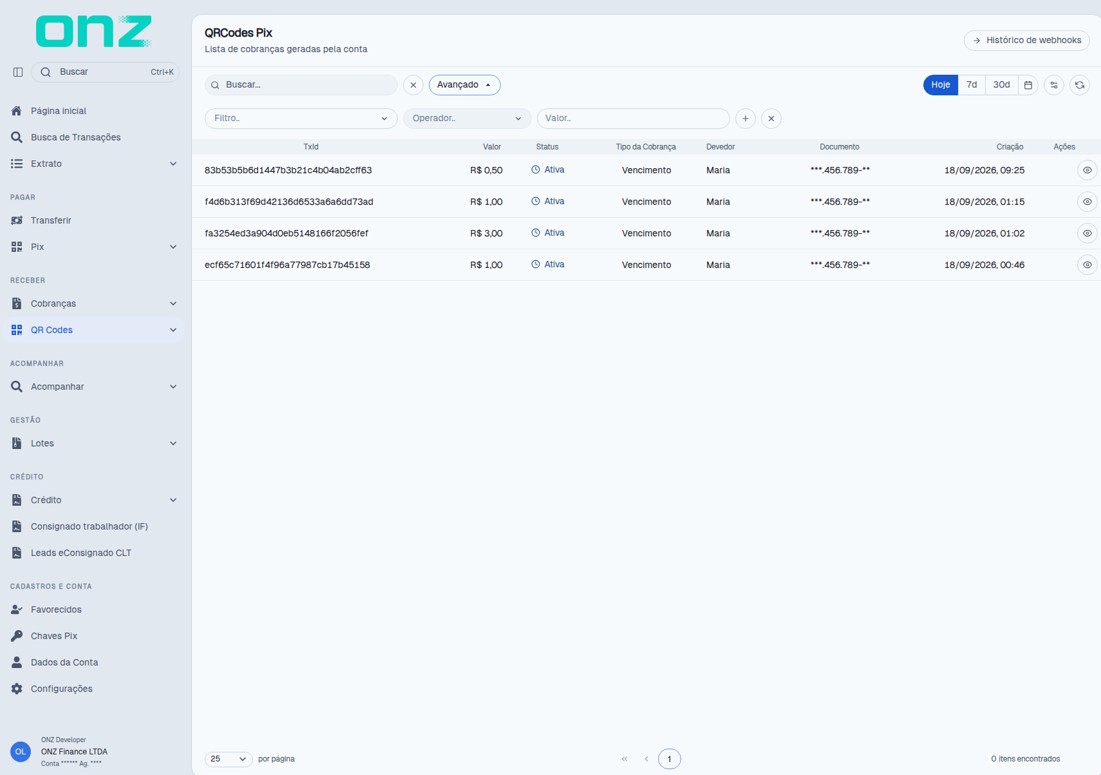
Task: Focus the QRCodes Buscar field
Action: point(301,85)
